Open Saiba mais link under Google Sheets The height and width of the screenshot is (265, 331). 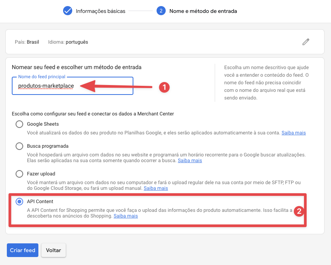click(293, 133)
